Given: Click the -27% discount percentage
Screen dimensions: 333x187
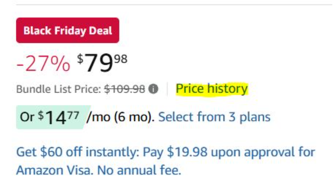Looking at the screenshot, I should [43, 64].
